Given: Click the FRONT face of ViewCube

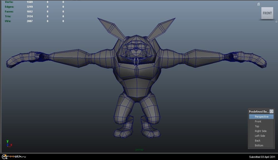Looking at the screenshot, I should (267, 13).
